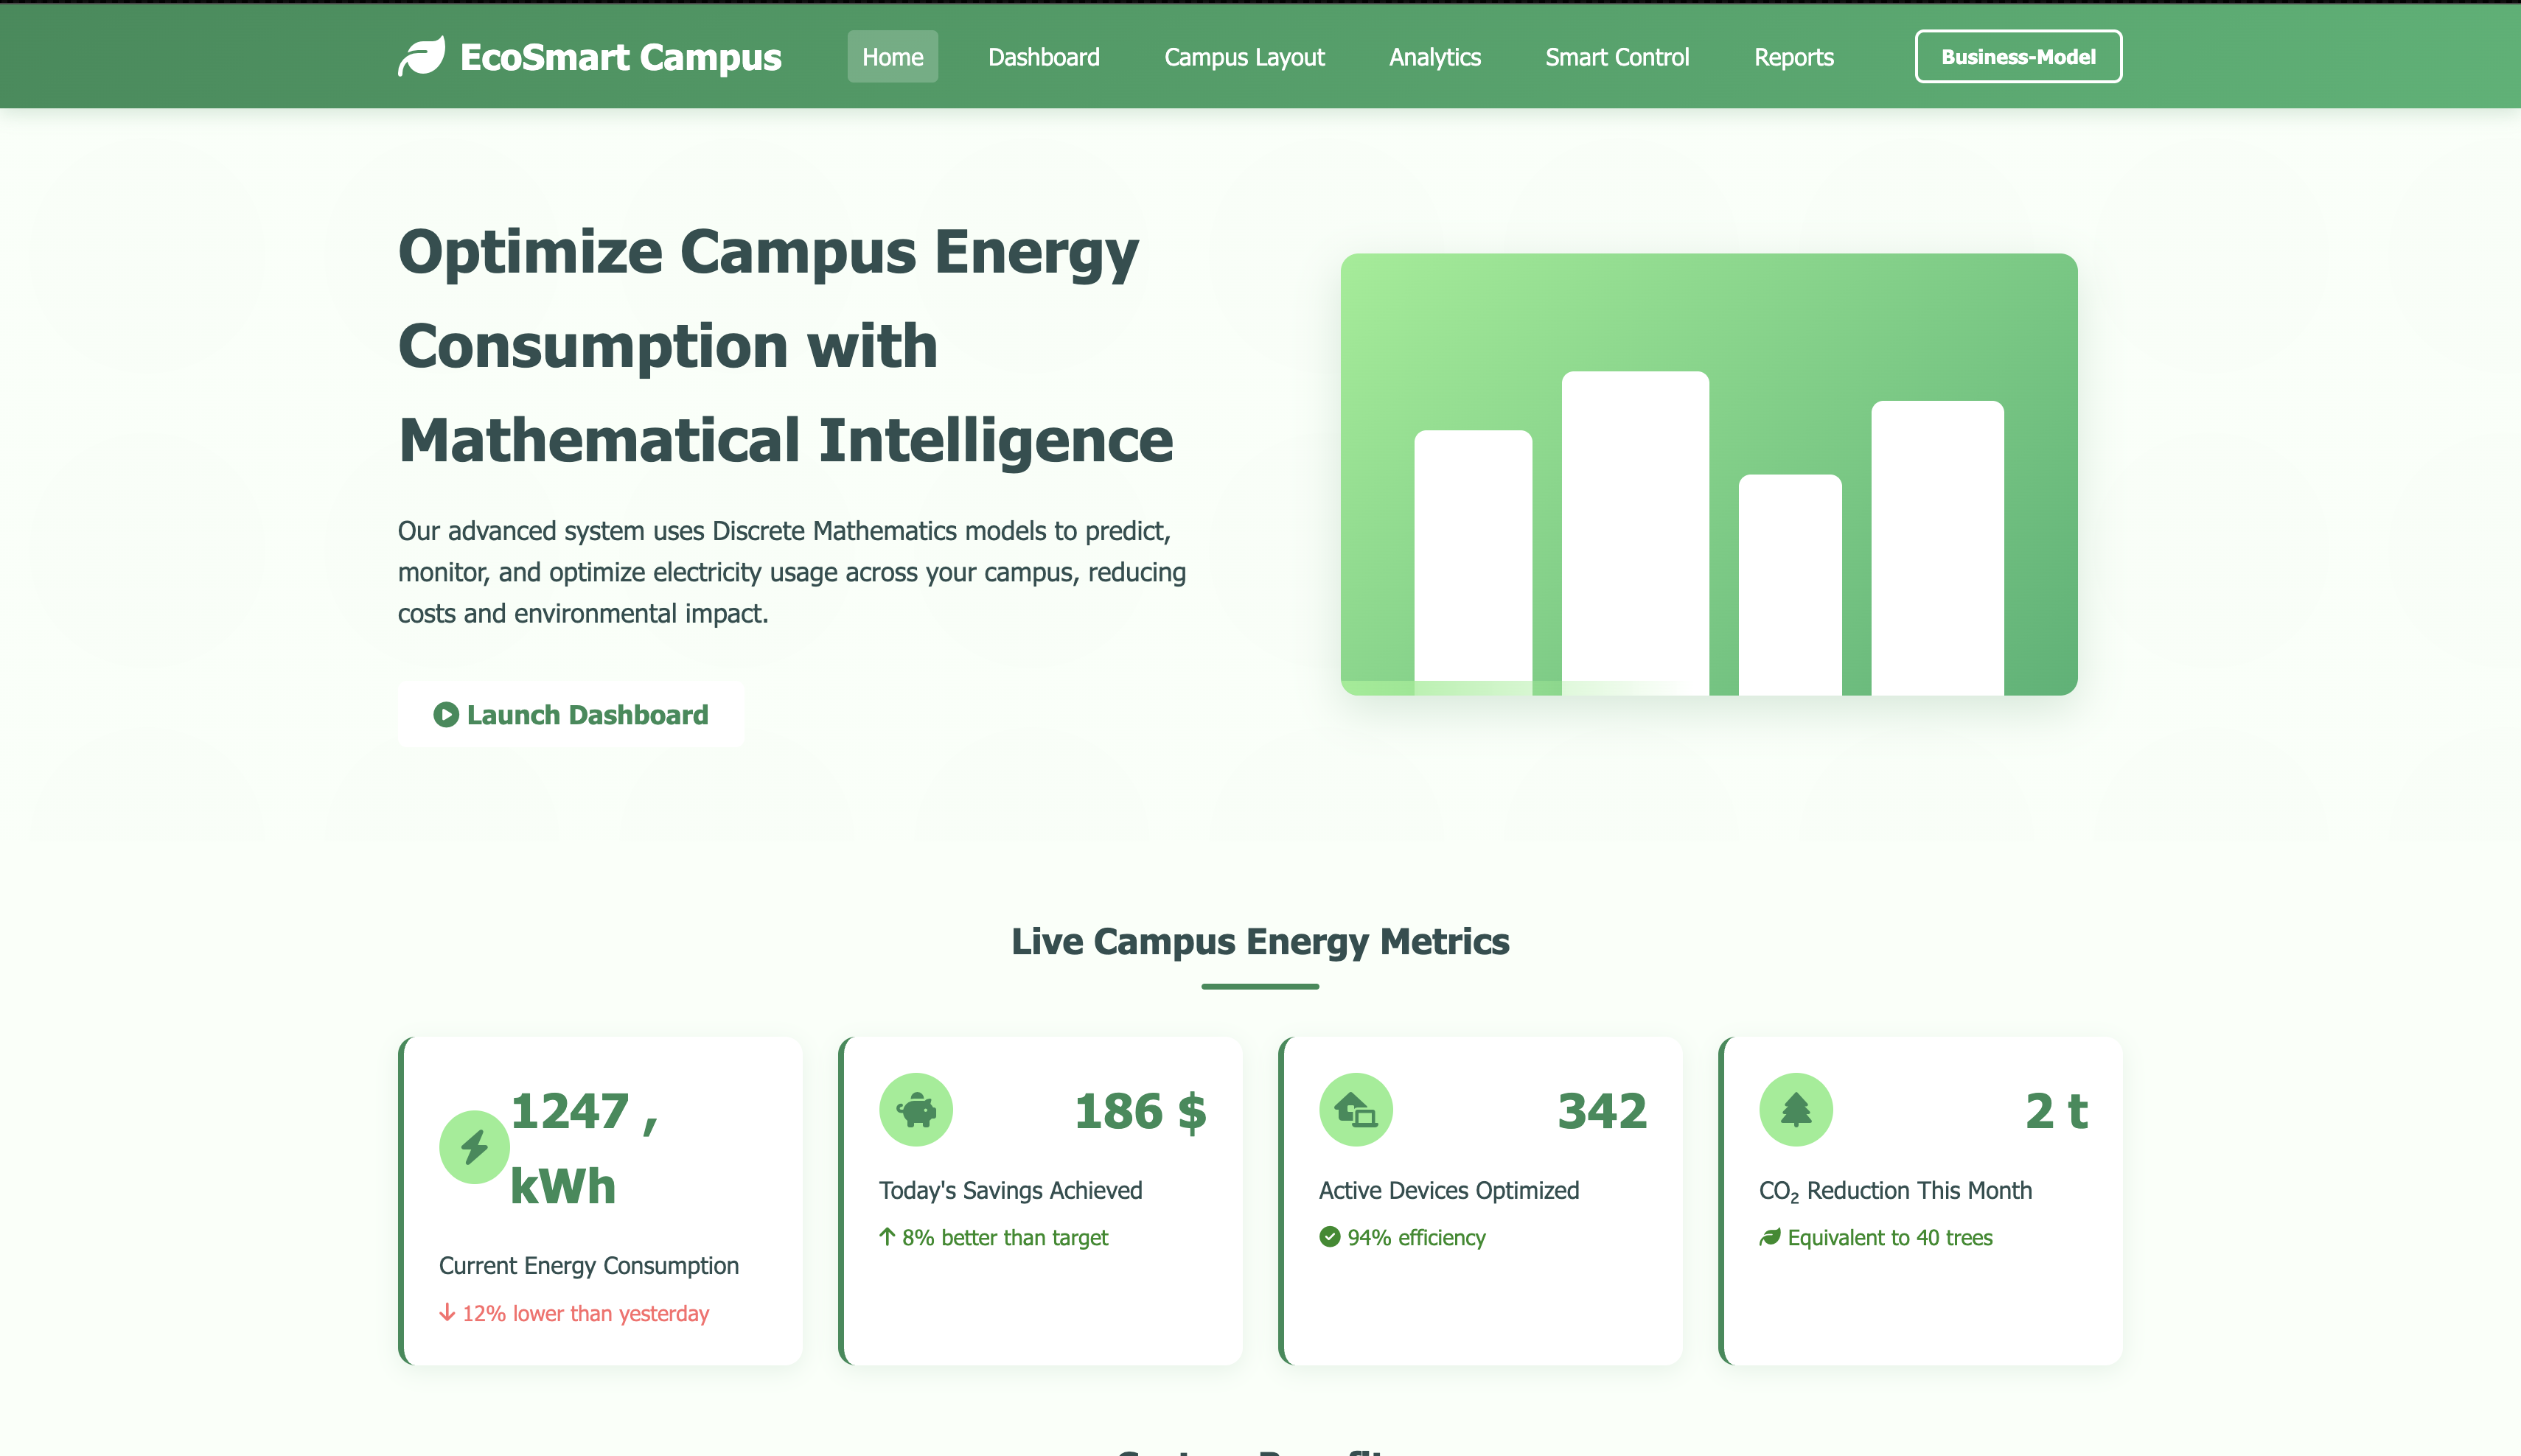Open the Reports nav link
Image resolution: width=2521 pixels, height=1456 pixels.
click(1793, 57)
